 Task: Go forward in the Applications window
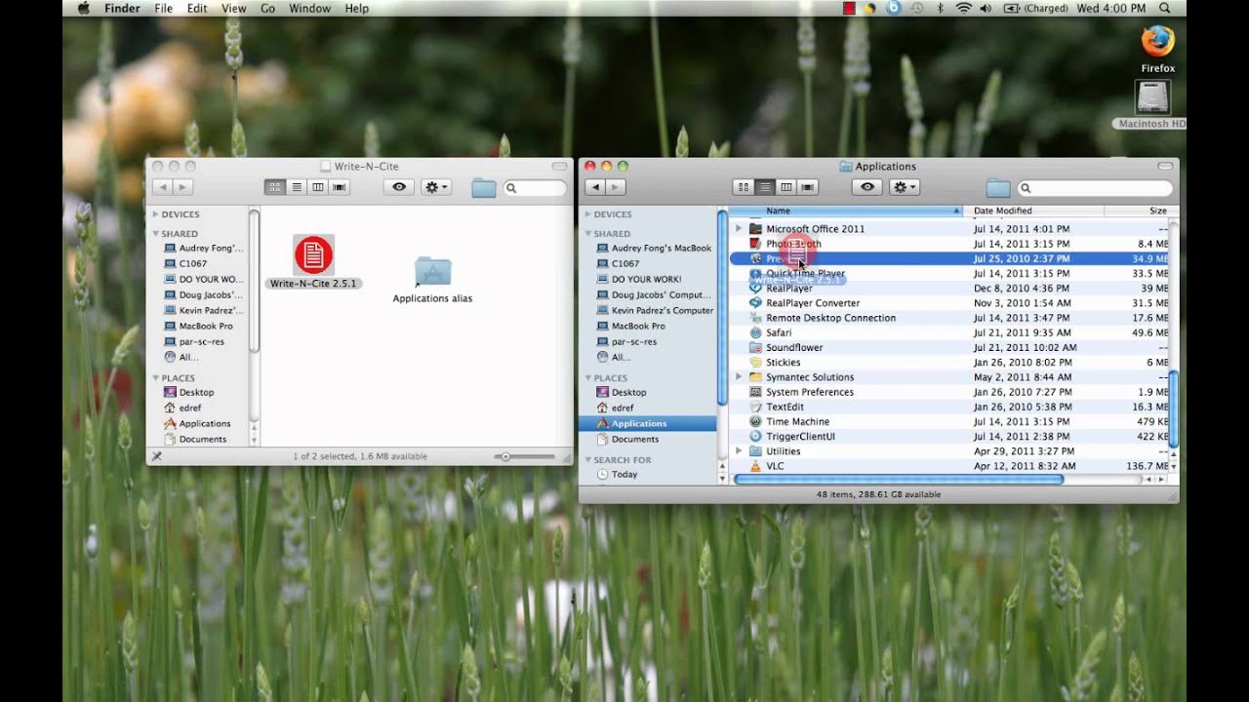[x=617, y=187]
